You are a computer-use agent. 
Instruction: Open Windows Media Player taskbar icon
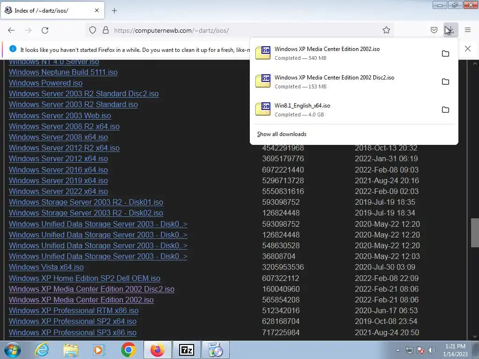pos(99,350)
